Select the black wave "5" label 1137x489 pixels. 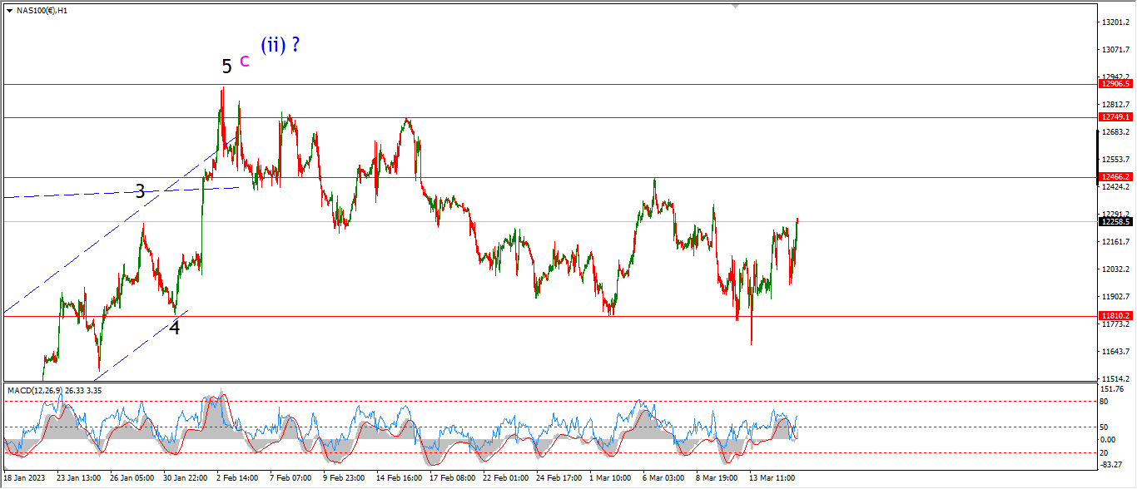tap(226, 67)
